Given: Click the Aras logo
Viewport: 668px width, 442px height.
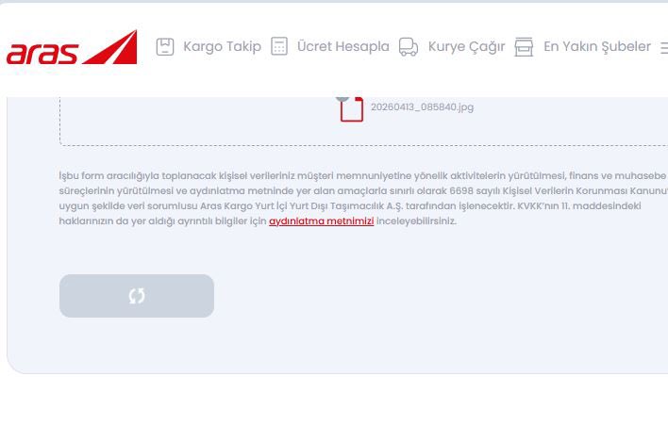Looking at the screenshot, I should coord(72,47).
